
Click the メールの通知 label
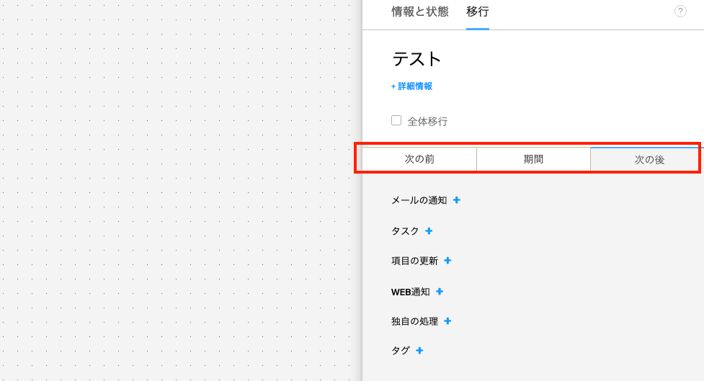click(x=419, y=200)
